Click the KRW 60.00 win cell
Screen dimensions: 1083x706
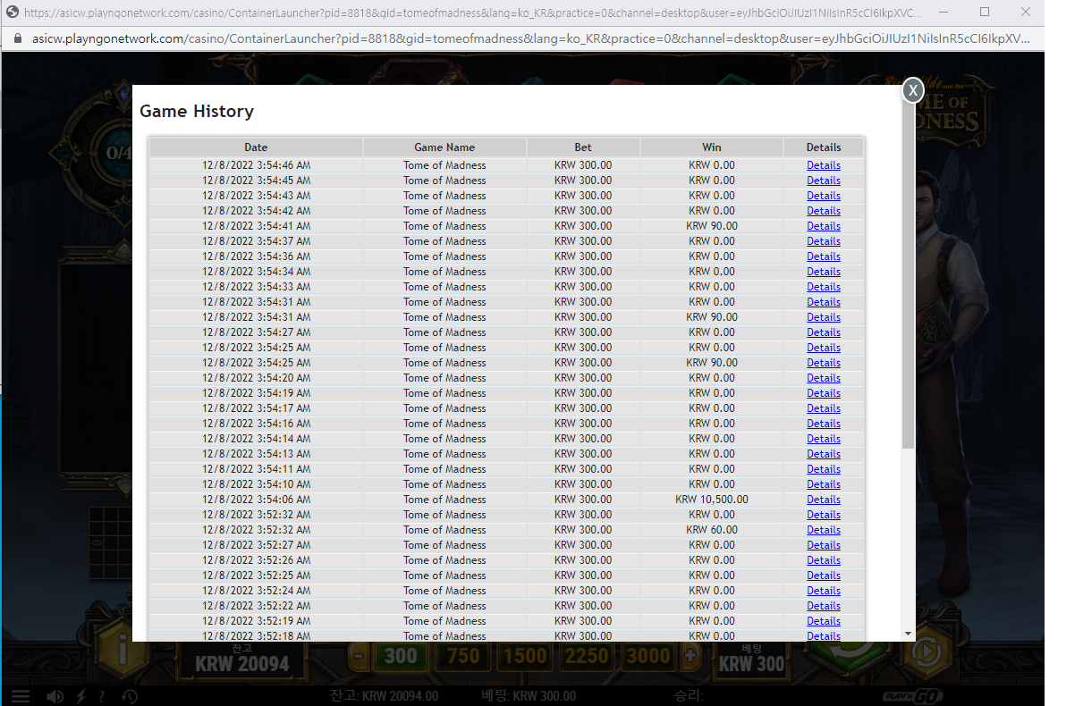[x=712, y=530]
